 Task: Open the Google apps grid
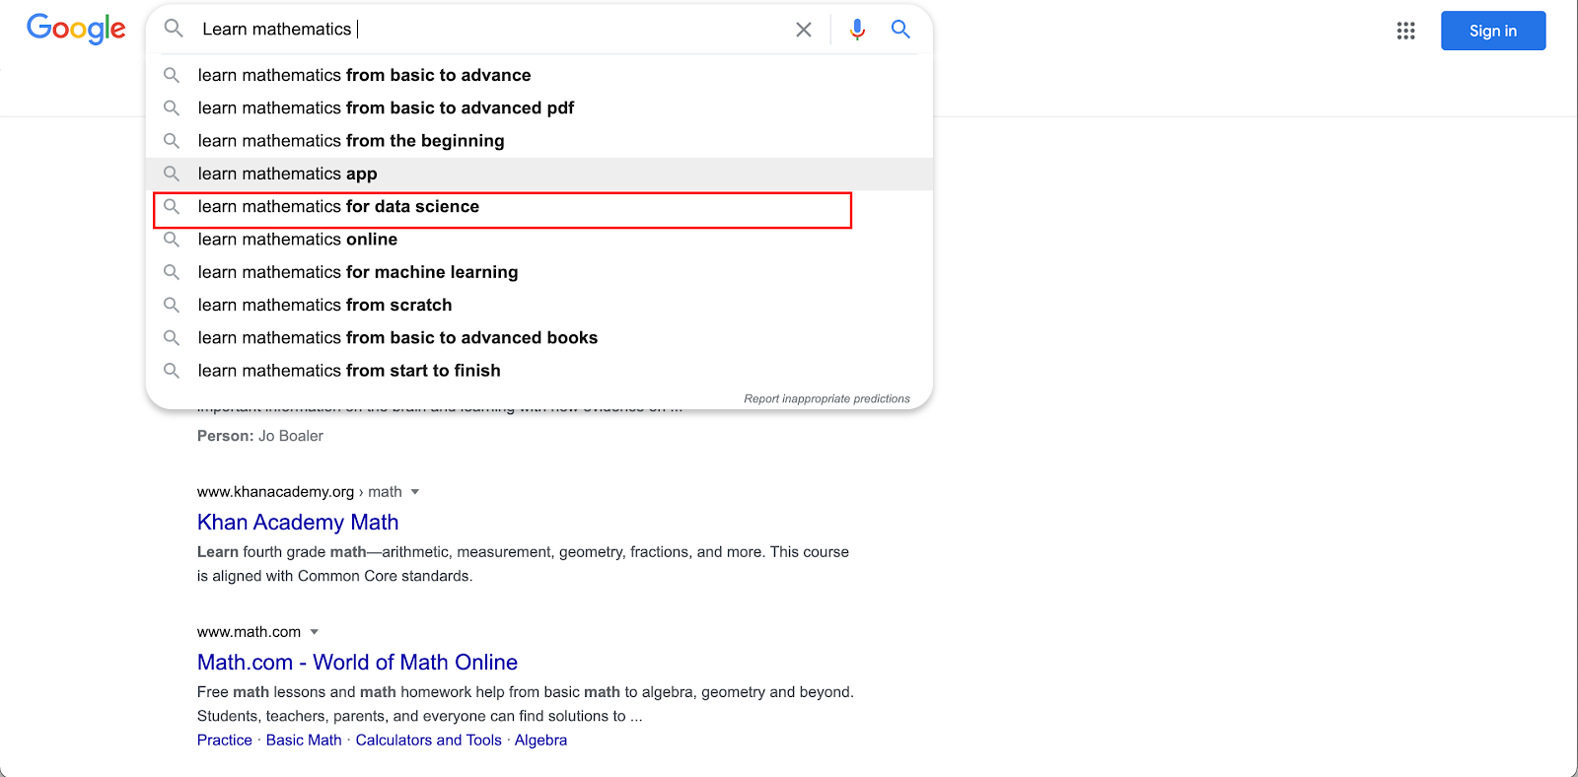point(1406,31)
